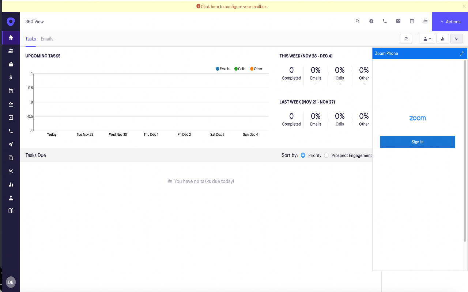Open the Accounts briefcase icon in sidebar
The width and height of the screenshot is (468, 292).
coord(11,64)
